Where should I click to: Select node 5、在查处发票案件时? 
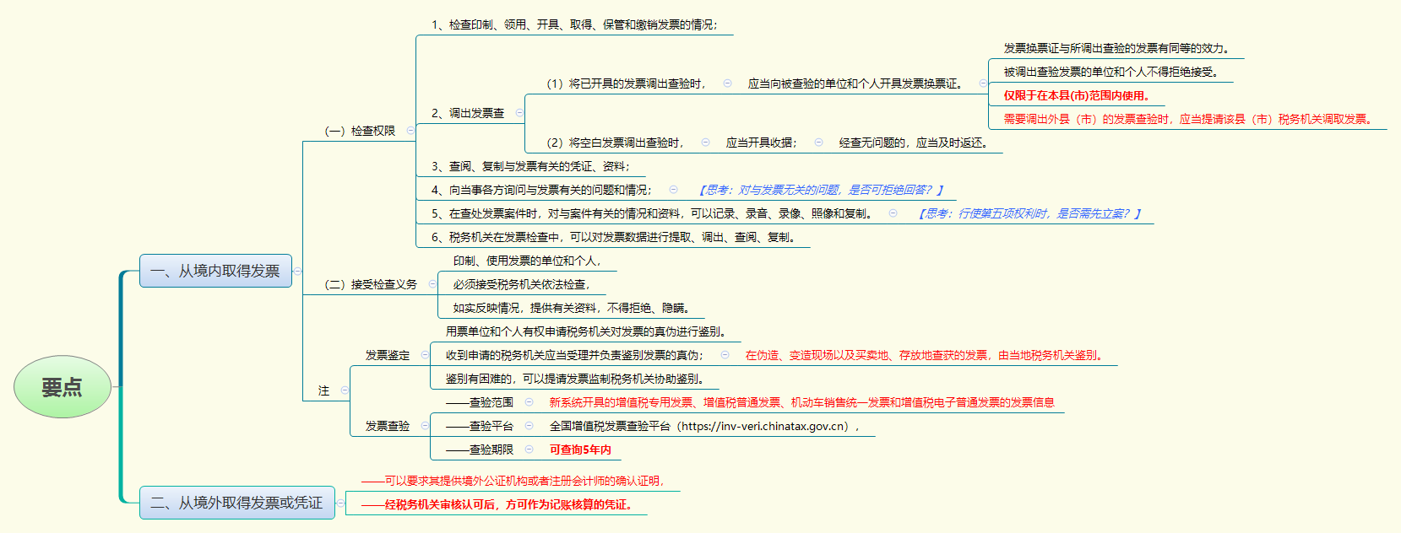(x=652, y=213)
